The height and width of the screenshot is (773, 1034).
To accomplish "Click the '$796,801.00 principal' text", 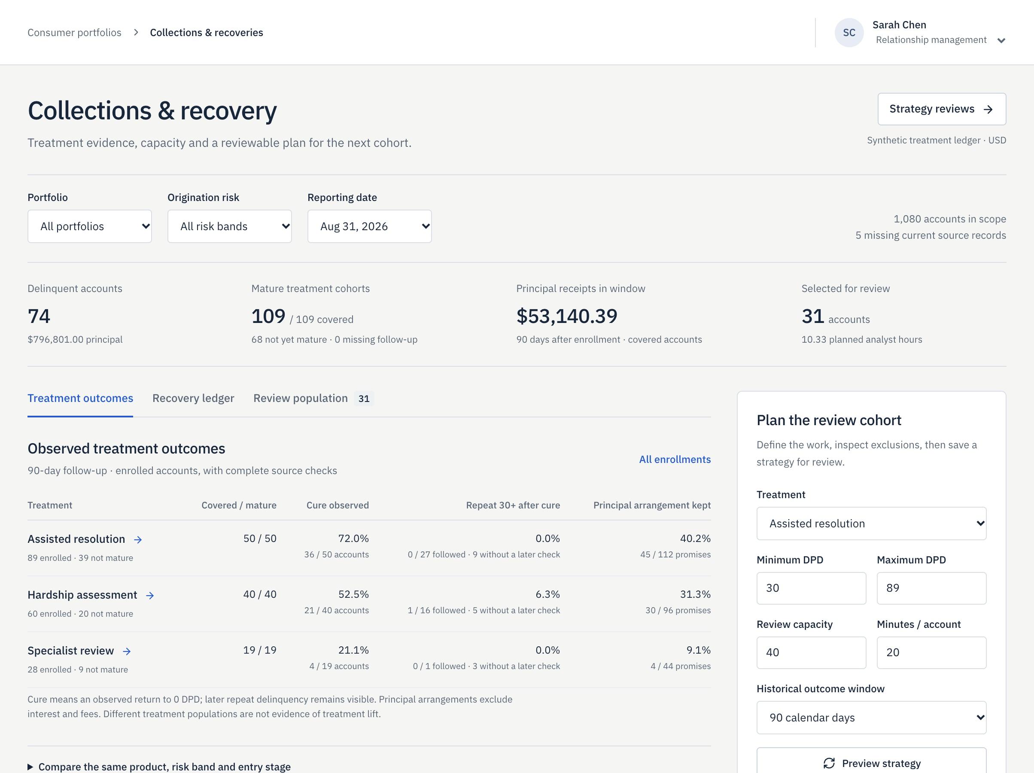I will 75,340.
